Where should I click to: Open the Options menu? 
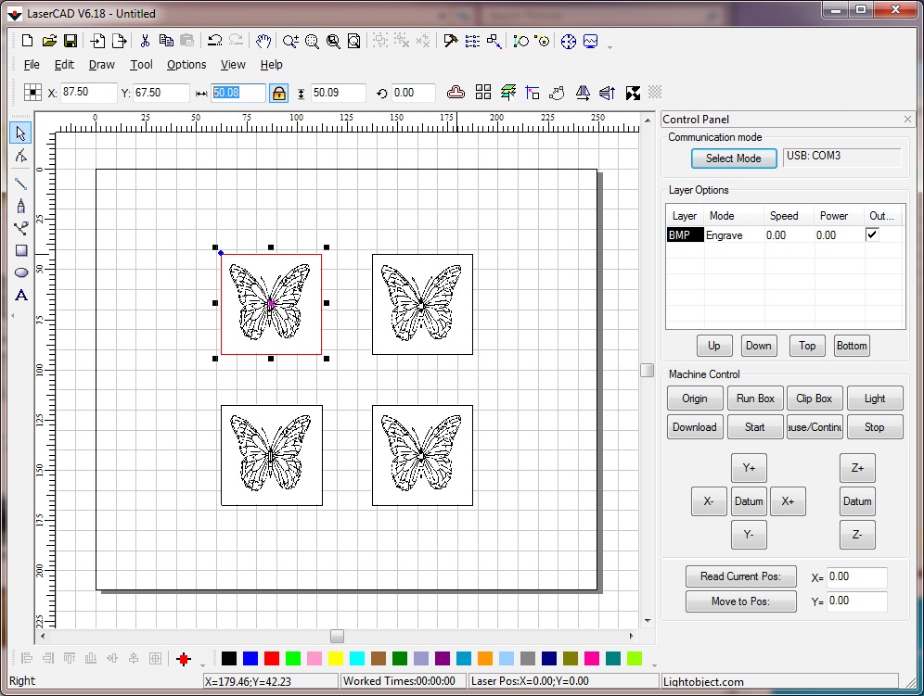pos(186,65)
